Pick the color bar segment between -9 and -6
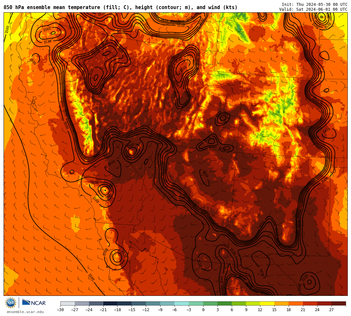351x316 pixels. click(x=167, y=303)
